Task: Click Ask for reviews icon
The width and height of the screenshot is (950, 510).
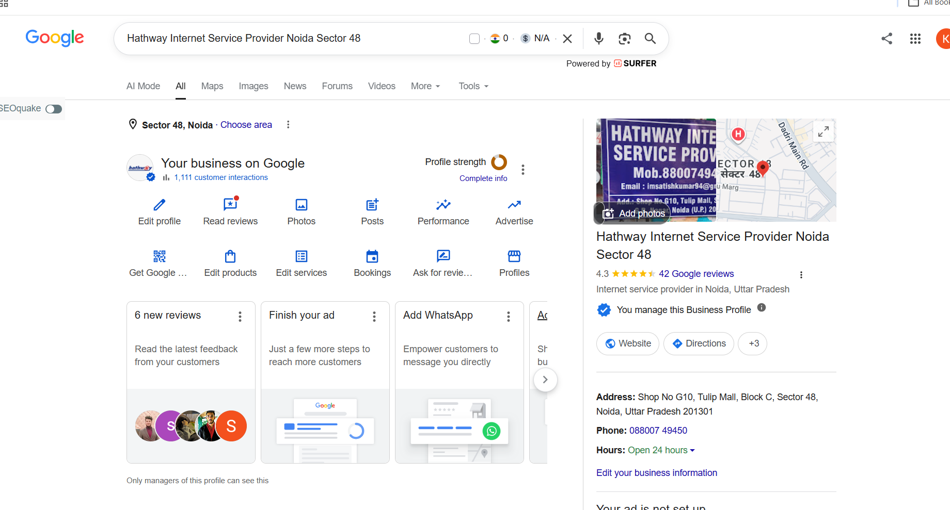Action: [x=444, y=256]
